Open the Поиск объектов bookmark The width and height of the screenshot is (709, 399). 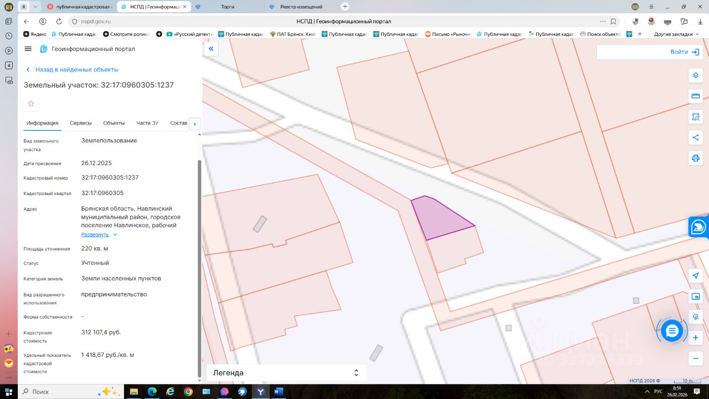[600, 34]
